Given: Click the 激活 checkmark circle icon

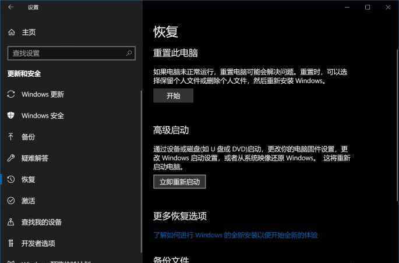Looking at the screenshot, I should (11, 201).
